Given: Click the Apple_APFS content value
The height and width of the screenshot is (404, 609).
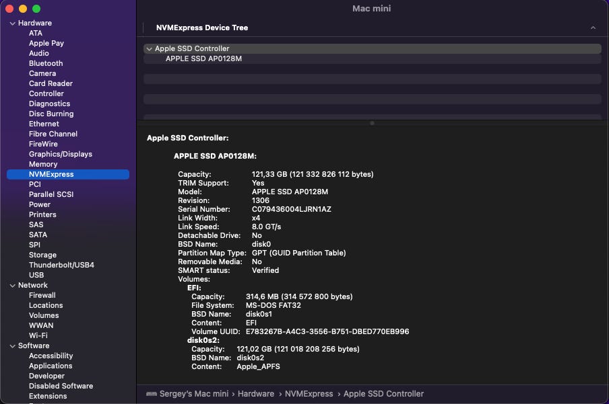Looking at the screenshot, I should pos(258,367).
